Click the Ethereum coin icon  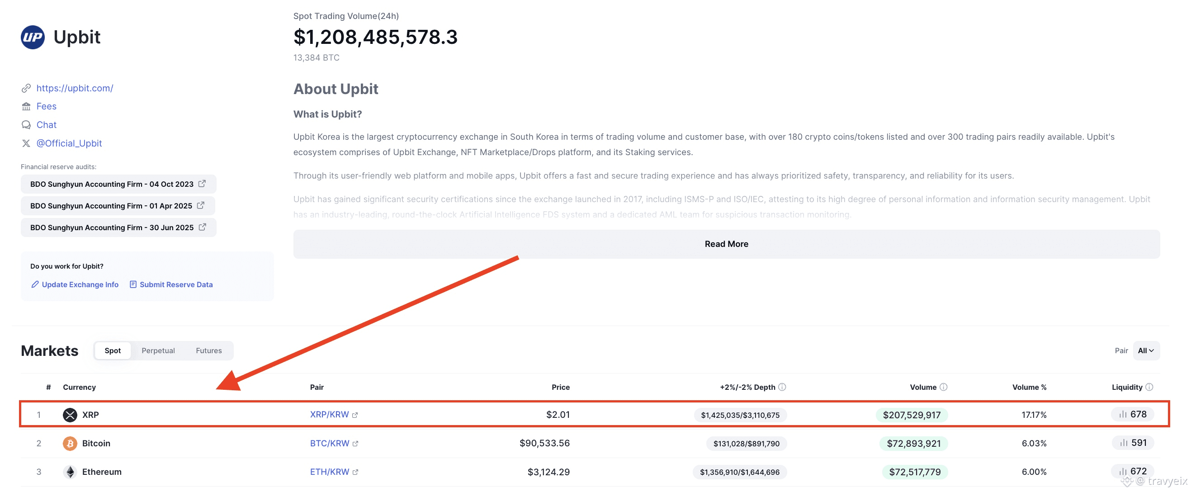click(70, 472)
